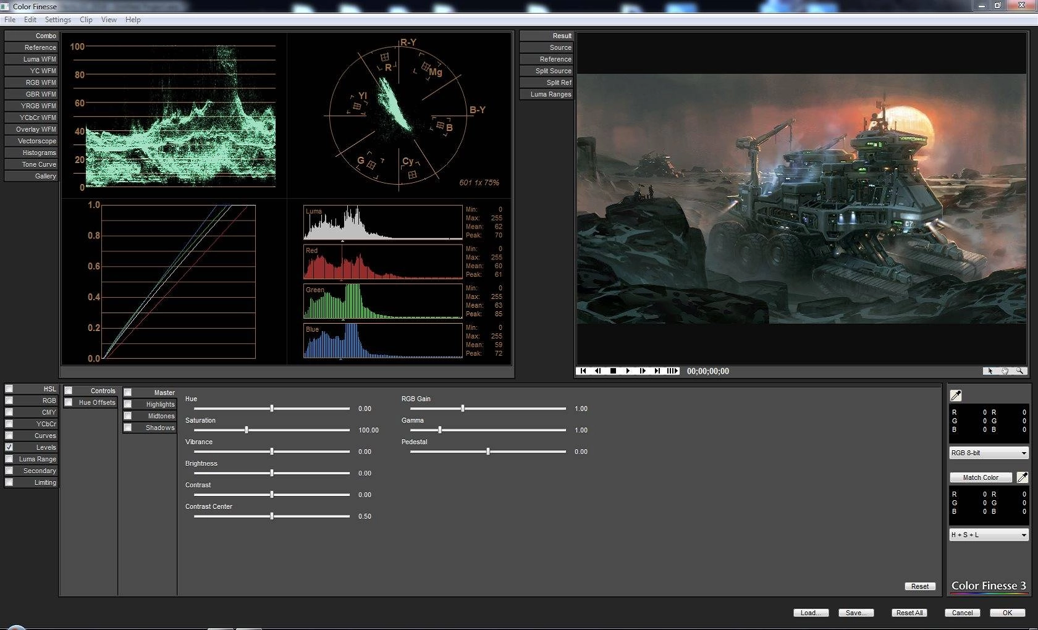
Task: Toggle the Secondary checkbox
Action: [x=9, y=471]
